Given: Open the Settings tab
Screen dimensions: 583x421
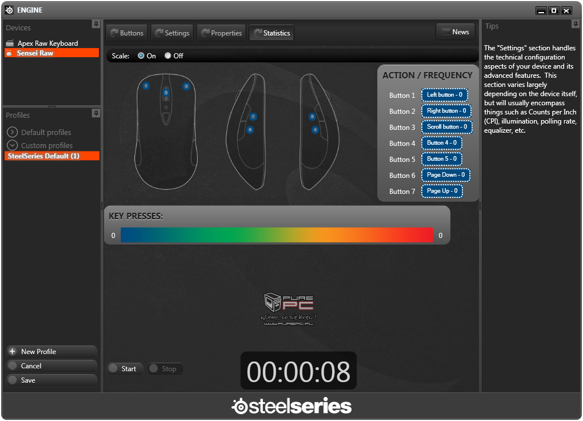Looking at the screenshot, I should (172, 33).
